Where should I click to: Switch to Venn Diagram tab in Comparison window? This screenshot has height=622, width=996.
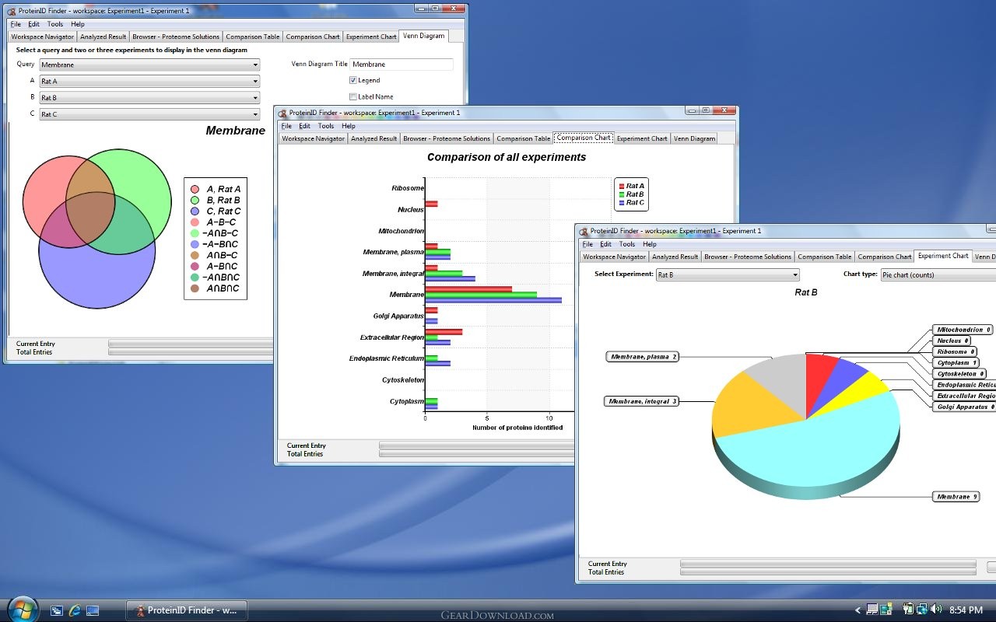pos(693,138)
